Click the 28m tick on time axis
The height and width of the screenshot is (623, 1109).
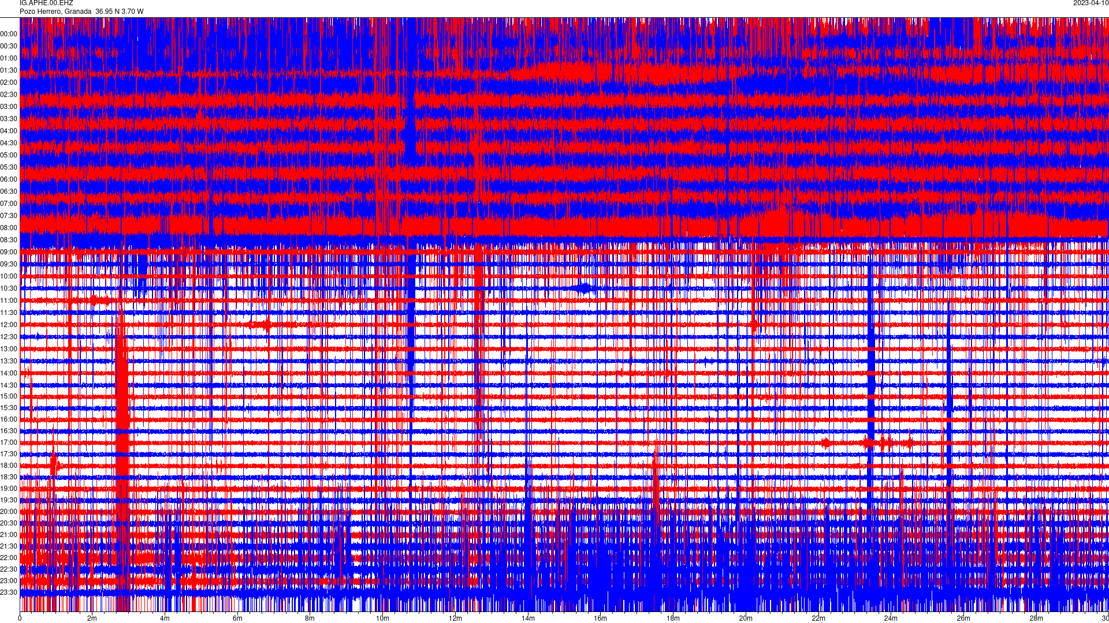coord(1036,618)
